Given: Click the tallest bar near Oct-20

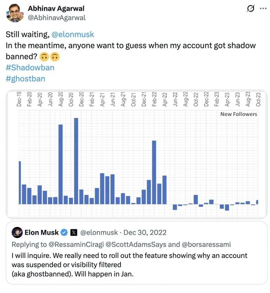Looking at the screenshot, I should pos(76,161).
